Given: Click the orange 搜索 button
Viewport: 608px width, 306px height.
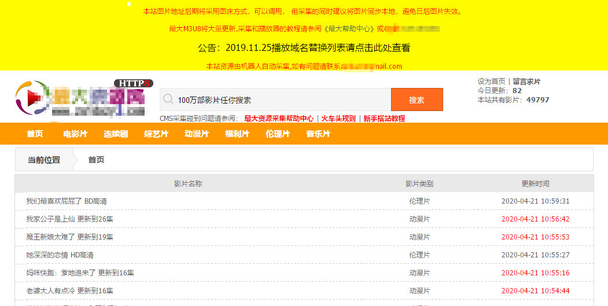Looking at the screenshot, I should (417, 99).
